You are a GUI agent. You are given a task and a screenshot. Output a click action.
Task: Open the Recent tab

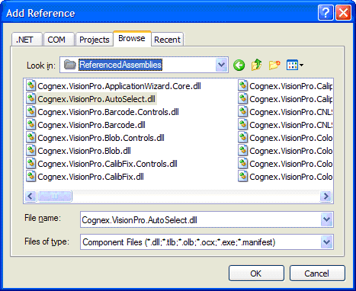pyautogui.click(x=167, y=40)
